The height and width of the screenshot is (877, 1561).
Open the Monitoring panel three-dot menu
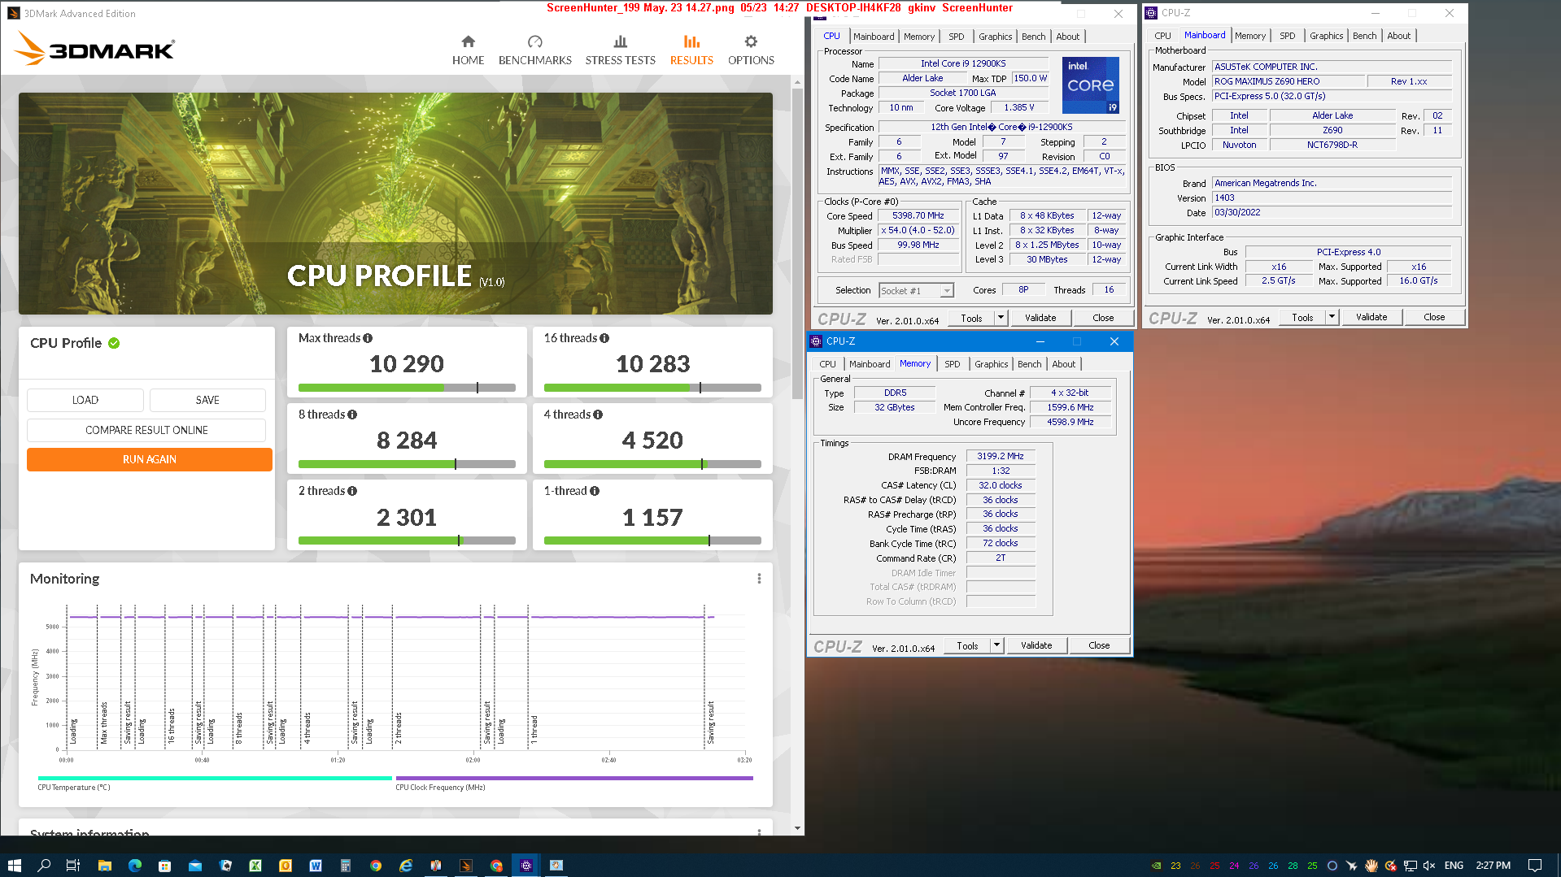pos(759,579)
